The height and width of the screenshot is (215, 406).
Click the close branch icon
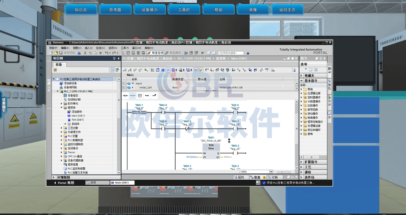[154, 96]
